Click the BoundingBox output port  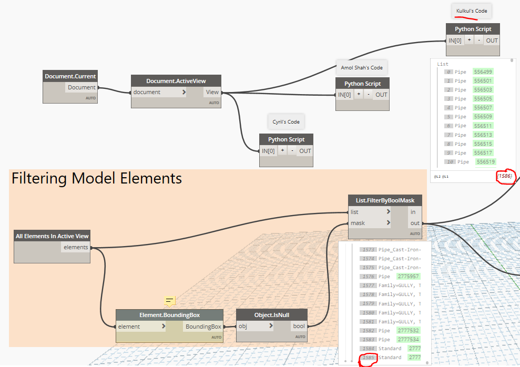[x=203, y=327]
